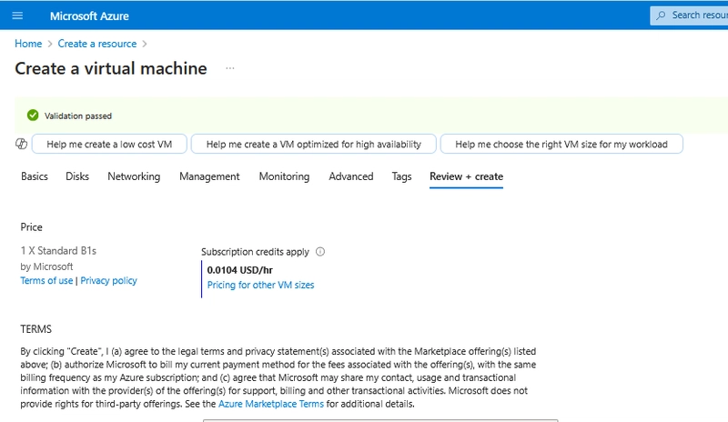Open the Terms of use link

click(46, 280)
